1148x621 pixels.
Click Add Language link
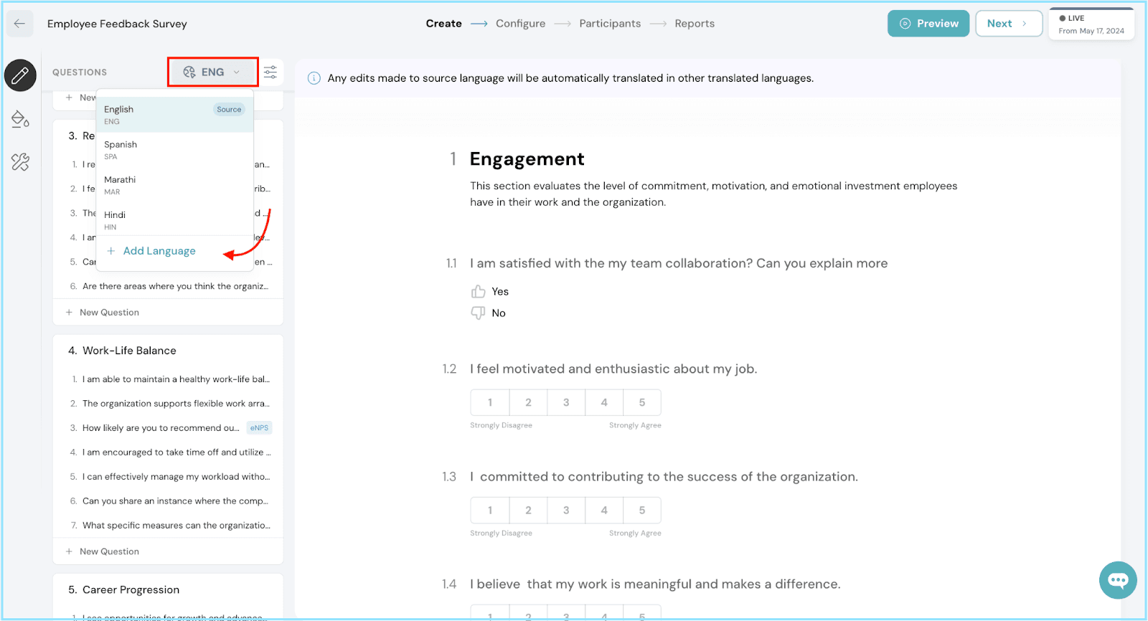pyautogui.click(x=159, y=251)
